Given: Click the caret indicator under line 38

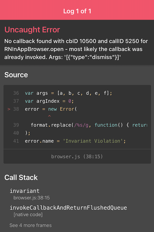Looking at the screenshot, I should pyautogui.click(x=49, y=116).
